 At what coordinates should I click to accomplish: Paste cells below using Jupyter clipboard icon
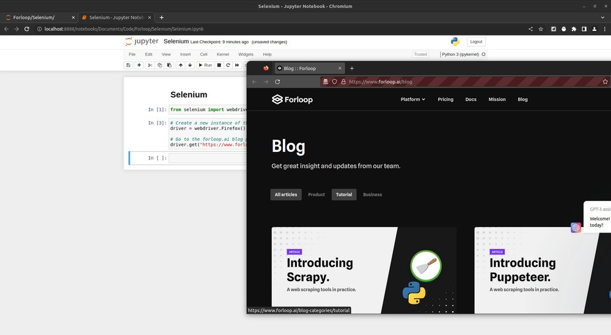pos(169,65)
